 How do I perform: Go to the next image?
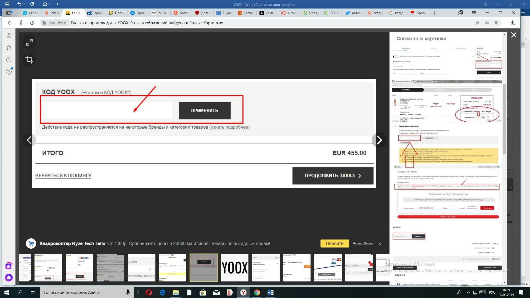tap(379, 140)
